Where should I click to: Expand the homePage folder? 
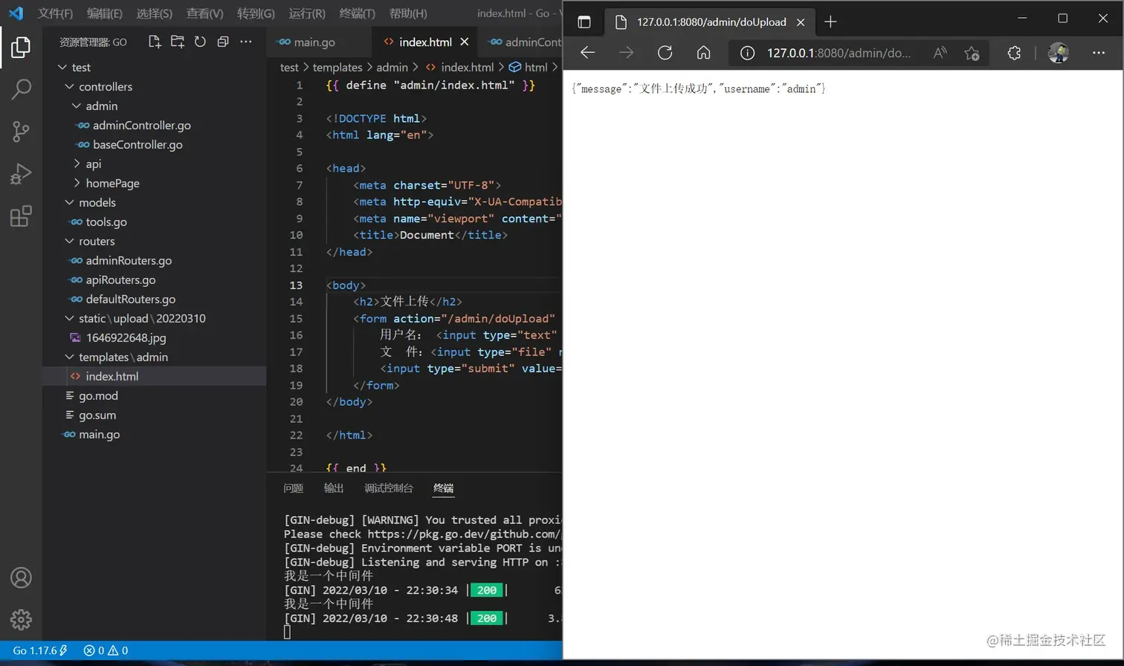(x=77, y=183)
